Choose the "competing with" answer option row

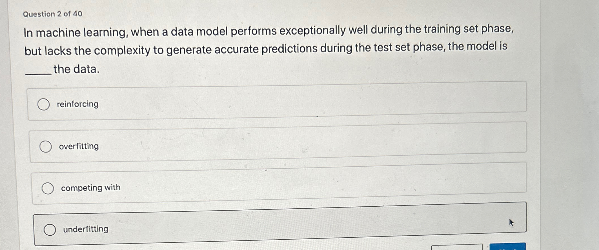click(282, 187)
